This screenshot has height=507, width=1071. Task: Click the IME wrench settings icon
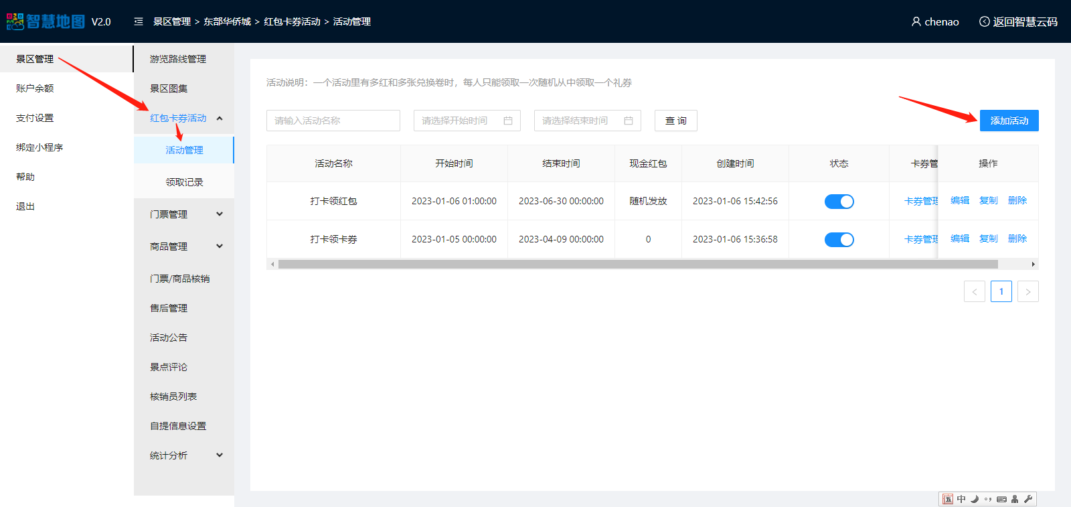(1028, 499)
